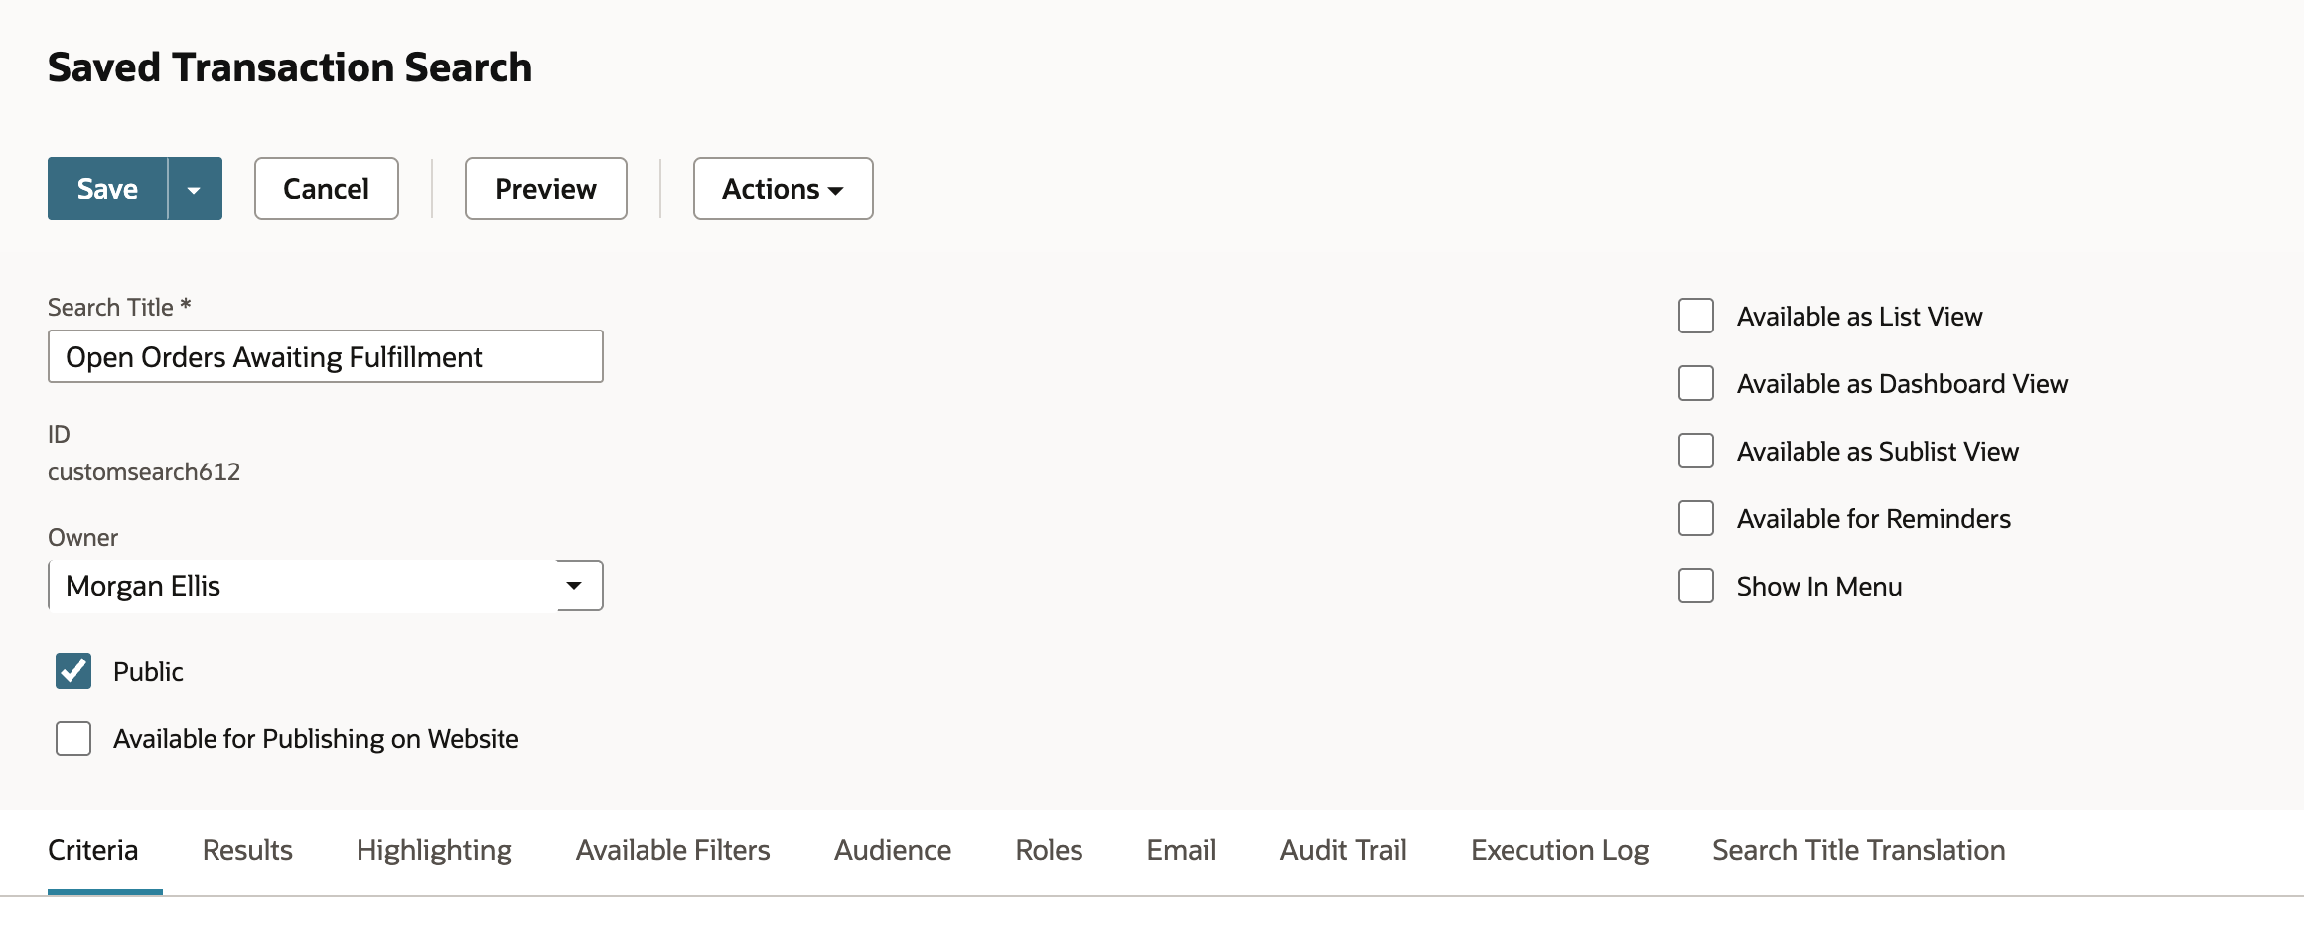
Task: Open the Save button dropdown arrow
Action: click(x=195, y=189)
